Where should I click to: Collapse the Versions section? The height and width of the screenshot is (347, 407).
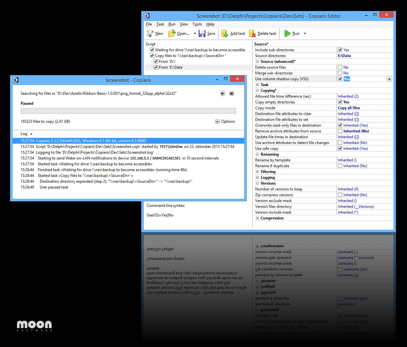click(257, 183)
